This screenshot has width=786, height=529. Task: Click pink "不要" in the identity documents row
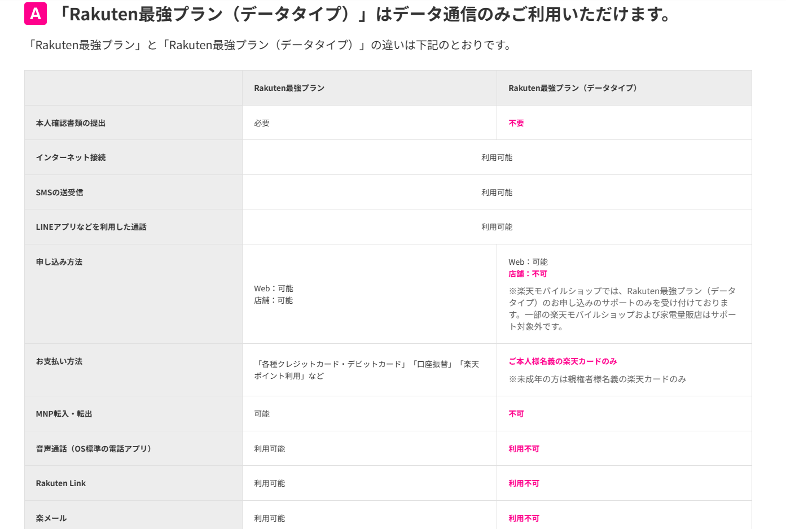[516, 123]
